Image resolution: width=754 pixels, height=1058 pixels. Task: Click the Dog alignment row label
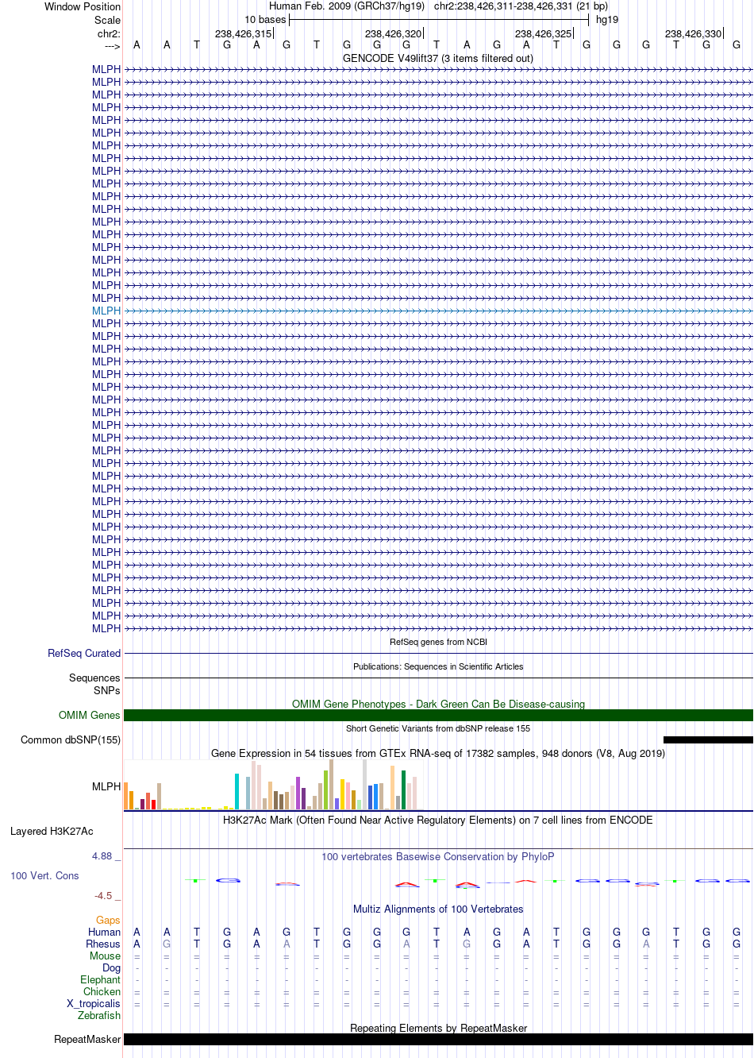(x=112, y=967)
